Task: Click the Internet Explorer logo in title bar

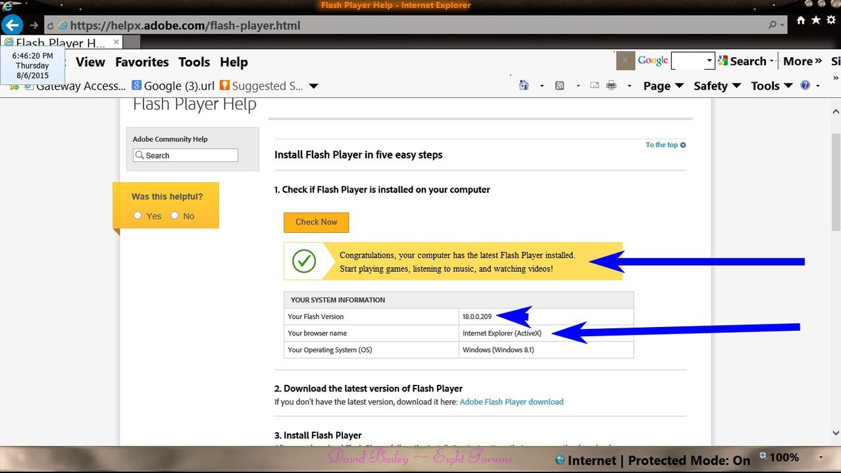Action: click(x=7, y=6)
